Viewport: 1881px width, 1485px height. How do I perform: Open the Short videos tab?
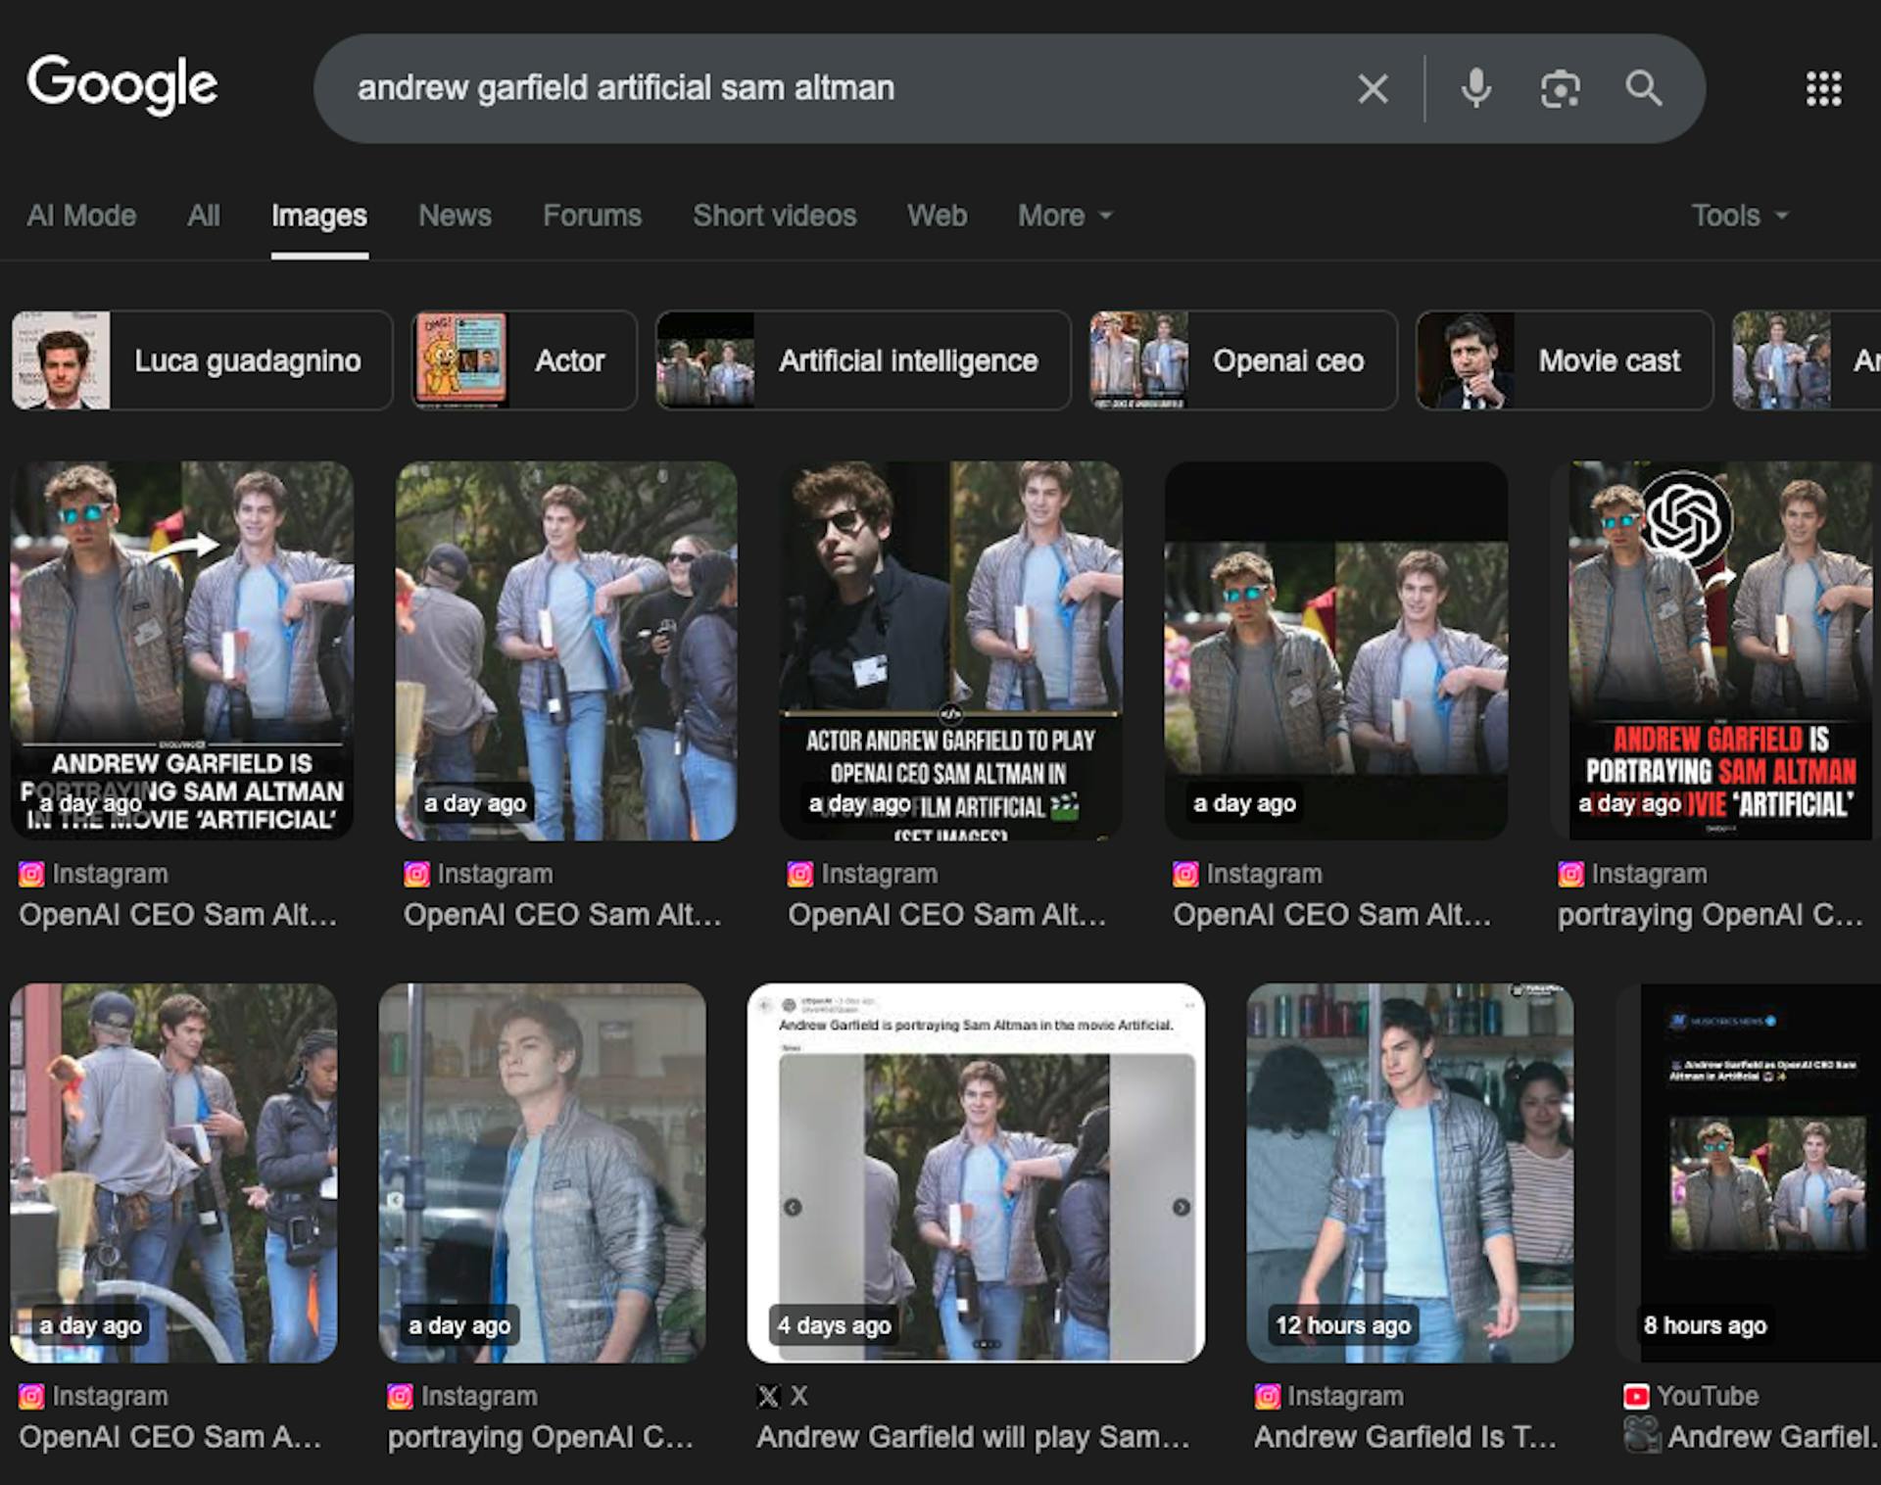pos(774,216)
